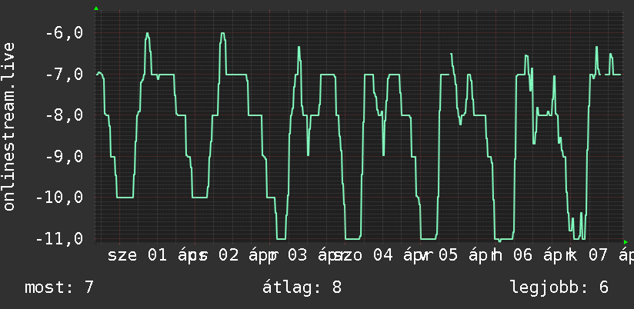This screenshot has width=634, height=309.
Task: Click the first graph peak reaching -6,0
Action: pyautogui.click(x=148, y=34)
